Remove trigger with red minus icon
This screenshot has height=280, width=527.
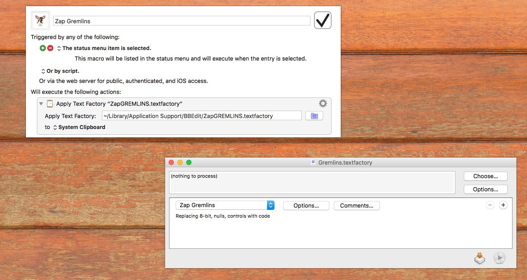tap(50, 48)
